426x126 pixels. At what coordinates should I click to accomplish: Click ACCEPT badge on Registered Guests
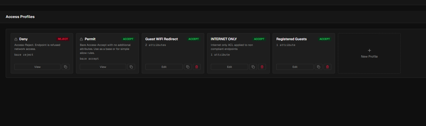point(324,39)
